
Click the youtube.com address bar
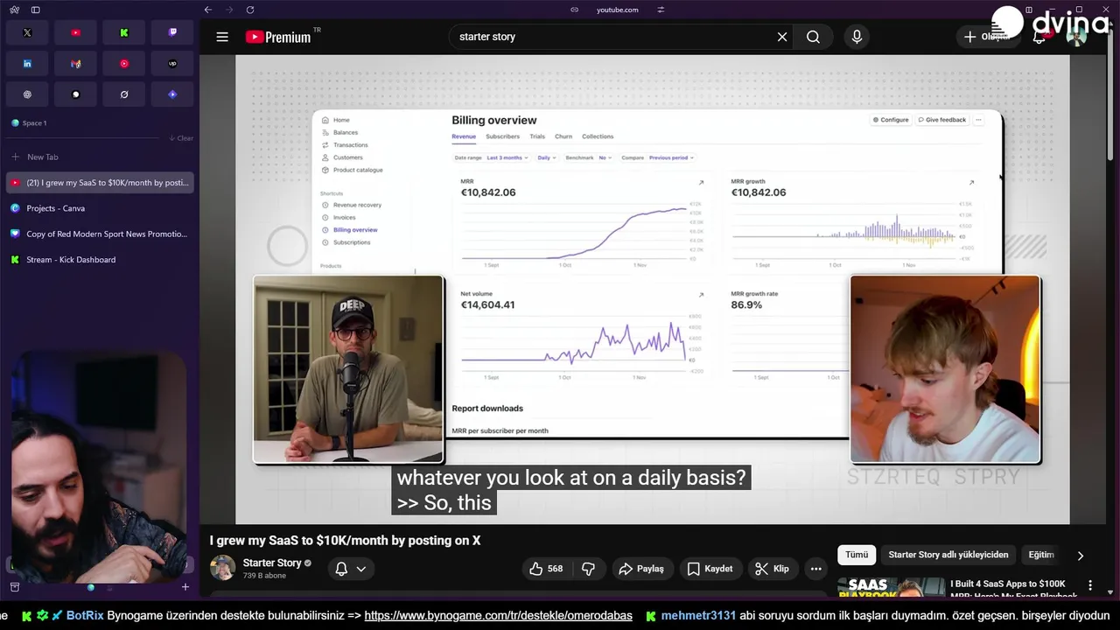(x=617, y=10)
